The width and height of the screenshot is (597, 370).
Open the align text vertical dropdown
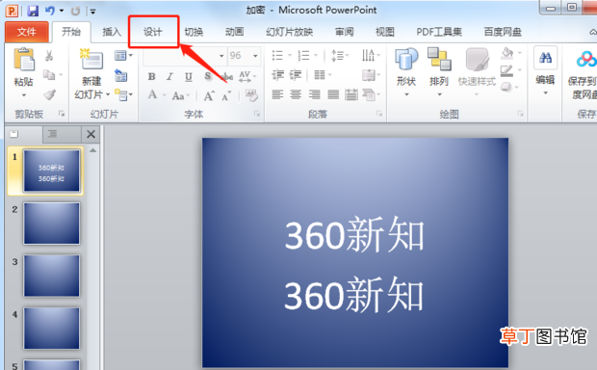(x=371, y=75)
